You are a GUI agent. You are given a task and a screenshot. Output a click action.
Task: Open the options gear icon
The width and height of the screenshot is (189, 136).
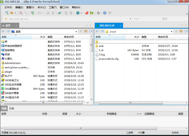point(98,13)
